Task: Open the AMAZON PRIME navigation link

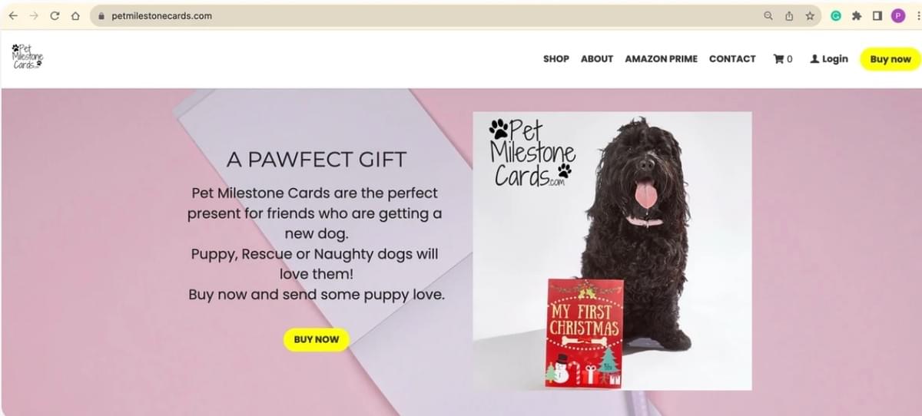Action: (662, 59)
